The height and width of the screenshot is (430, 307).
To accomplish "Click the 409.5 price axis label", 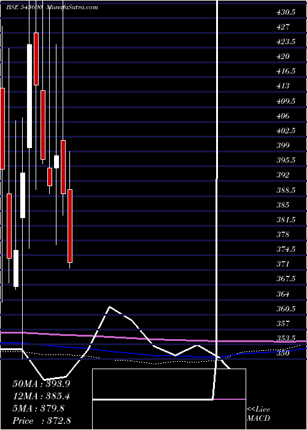I will click(x=286, y=101).
